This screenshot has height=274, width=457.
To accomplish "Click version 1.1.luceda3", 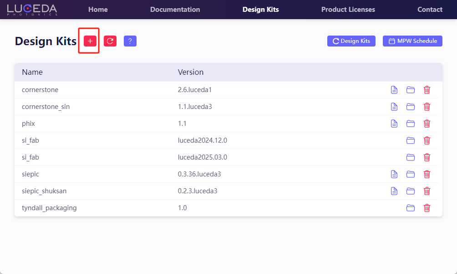I will click(x=195, y=107).
